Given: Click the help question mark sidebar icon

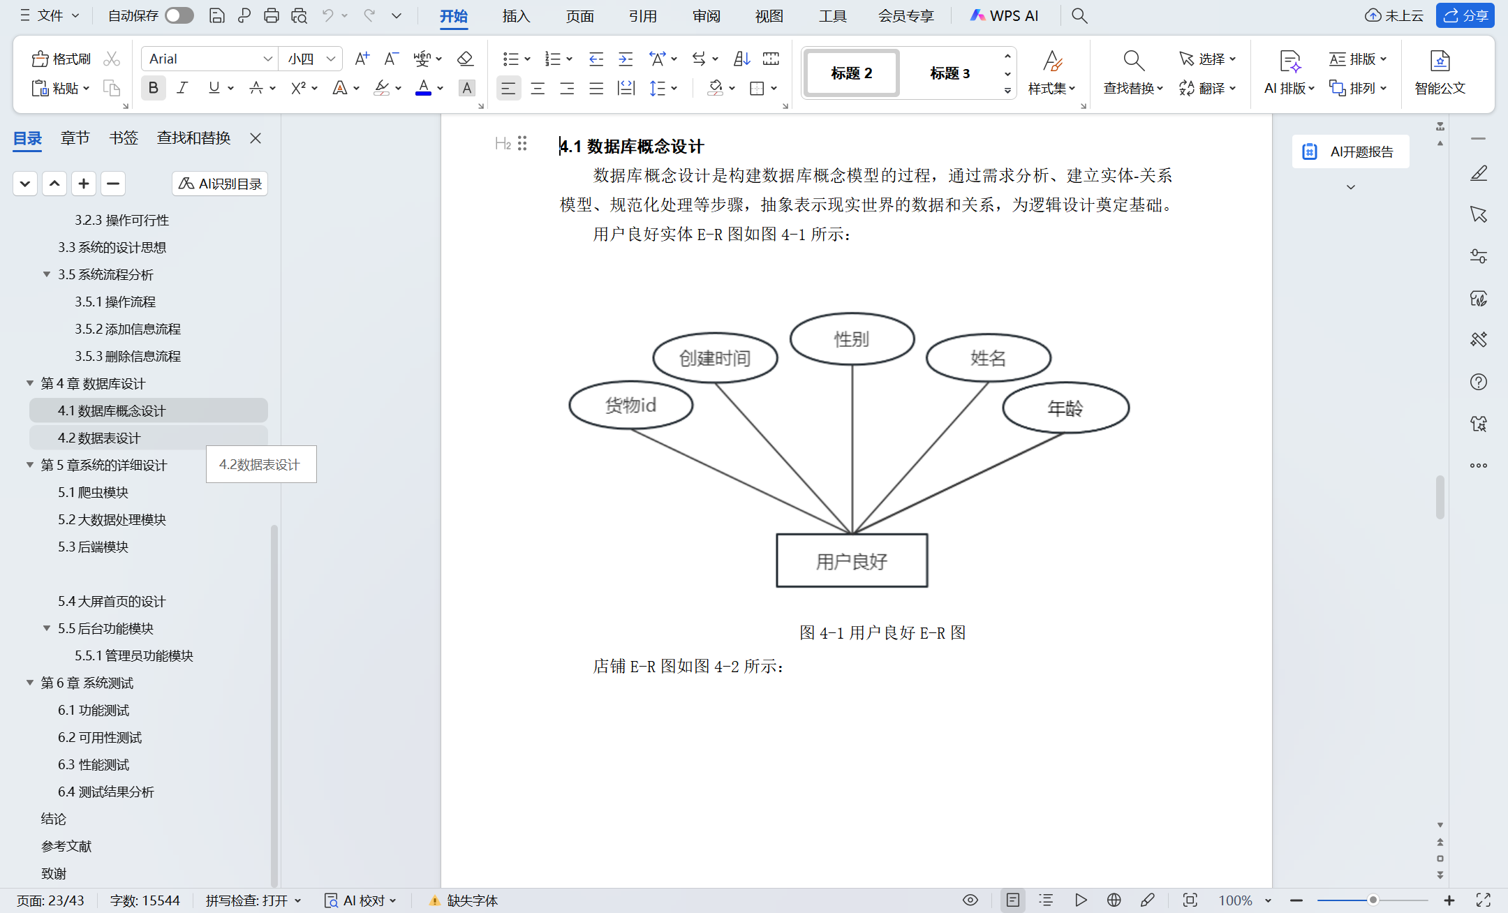Looking at the screenshot, I should (1478, 382).
